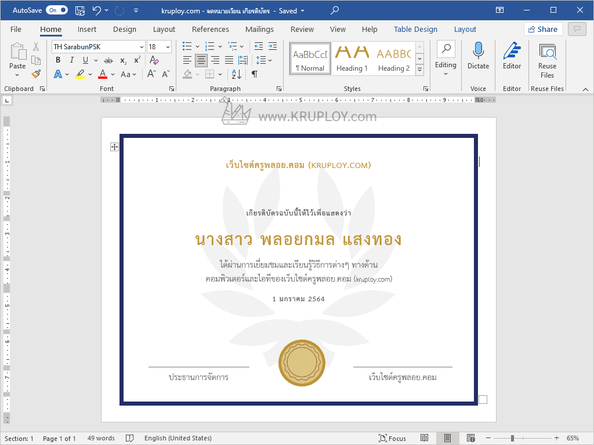Click the search magnifier in title bar

tap(335, 10)
